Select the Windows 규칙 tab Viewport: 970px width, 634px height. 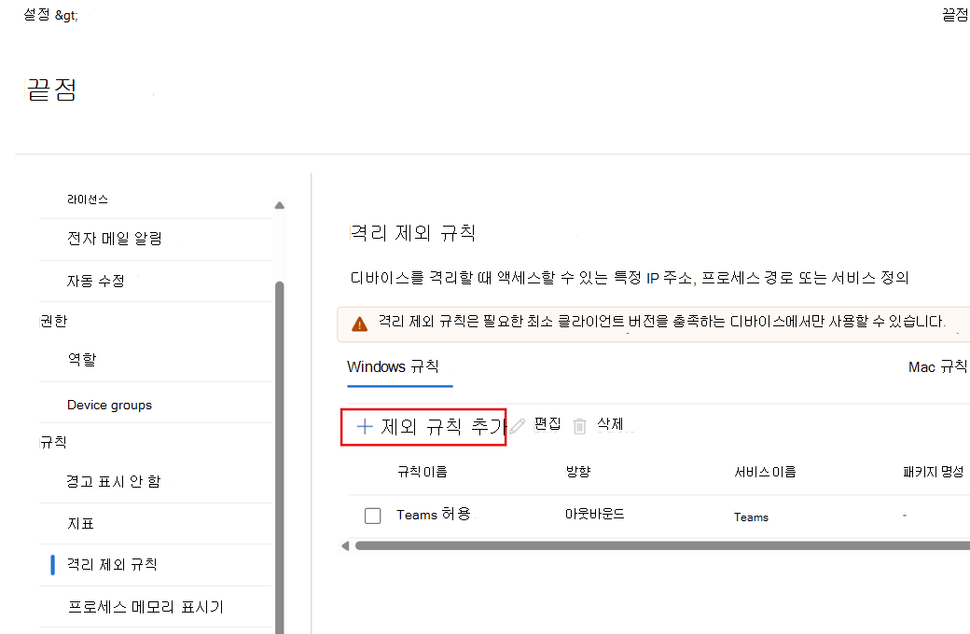398,366
